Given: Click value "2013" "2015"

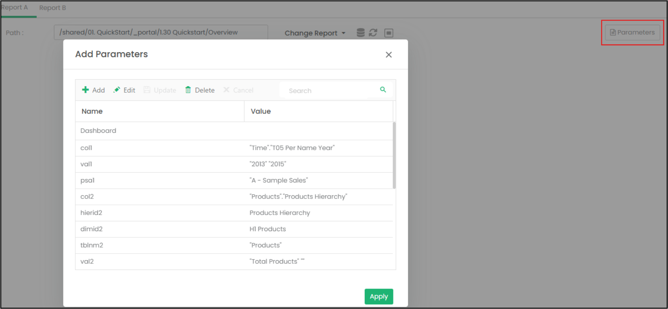Looking at the screenshot, I should coord(268,164).
